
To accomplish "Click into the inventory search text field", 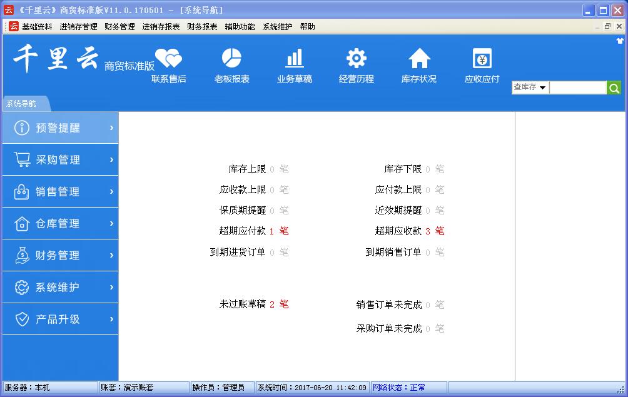I will coord(577,88).
